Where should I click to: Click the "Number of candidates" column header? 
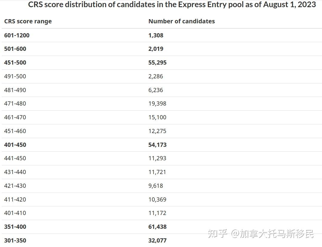[x=181, y=21]
